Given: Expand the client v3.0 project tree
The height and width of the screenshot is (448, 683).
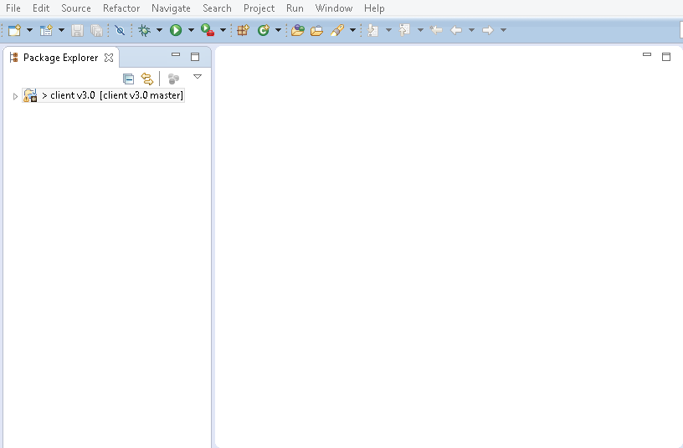Looking at the screenshot, I should [15, 96].
